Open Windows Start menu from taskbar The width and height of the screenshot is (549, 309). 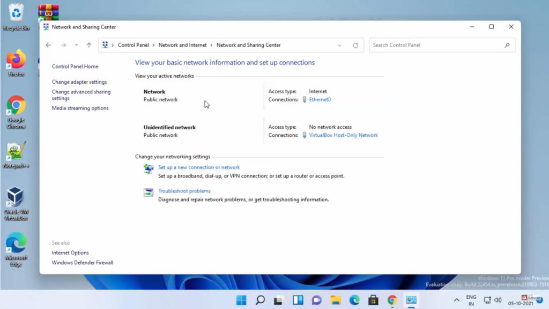point(241,300)
